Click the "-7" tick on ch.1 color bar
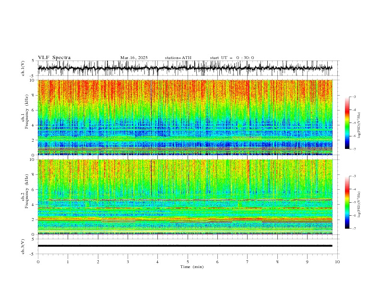This screenshot has height=294, width=380. click(354, 149)
